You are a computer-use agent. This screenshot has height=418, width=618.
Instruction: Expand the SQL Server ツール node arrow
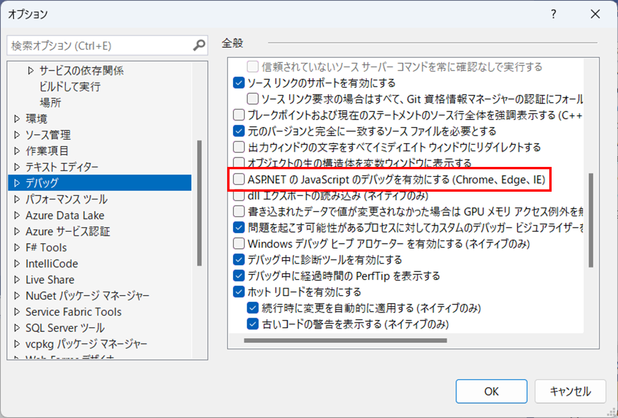coord(17,328)
